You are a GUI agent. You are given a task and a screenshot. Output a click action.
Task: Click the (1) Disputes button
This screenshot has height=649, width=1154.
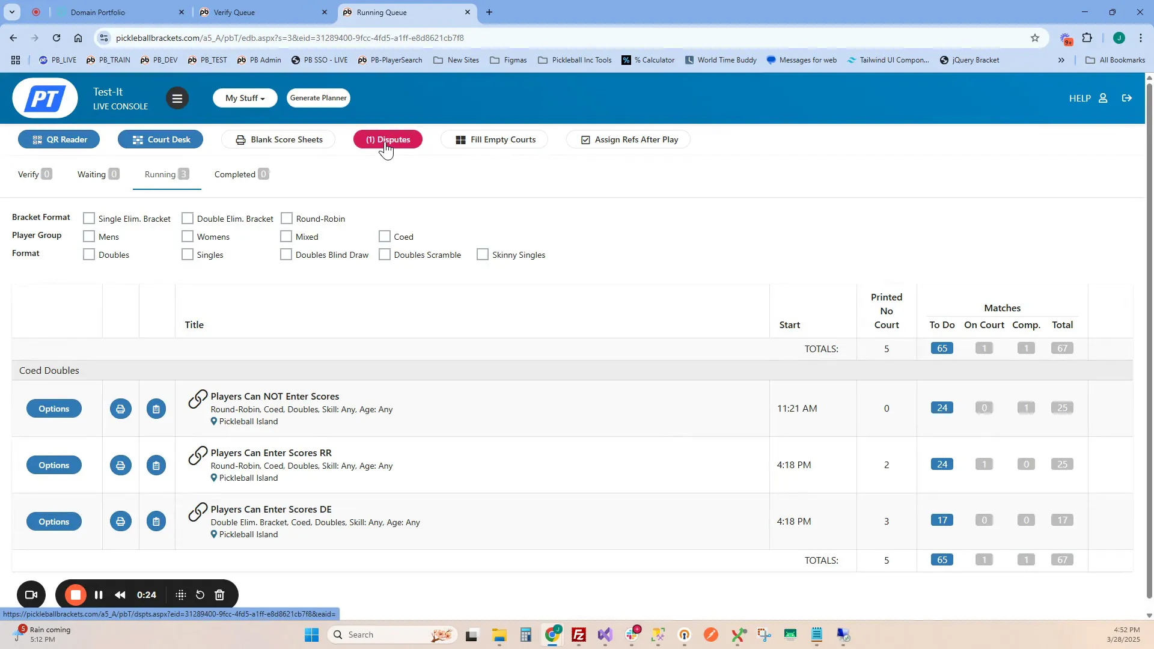pos(388,139)
